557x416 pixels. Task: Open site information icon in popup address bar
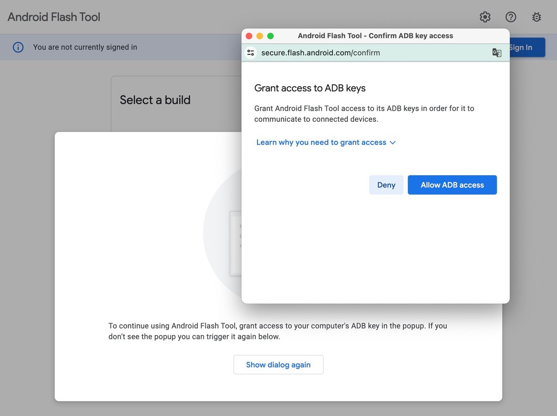tap(251, 53)
